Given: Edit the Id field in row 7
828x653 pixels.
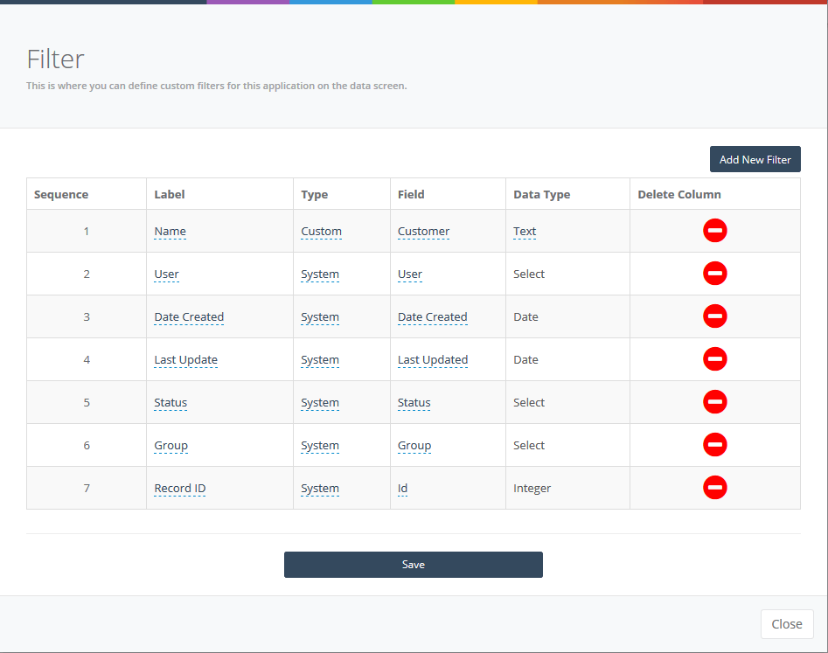Looking at the screenshot, I should pos(402,489).
